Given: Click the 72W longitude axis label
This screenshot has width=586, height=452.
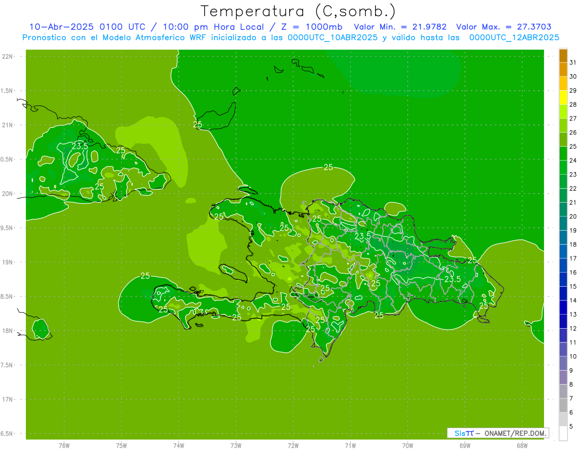Looking at the screenshot, I should pyautogui.click(x=293, y=446).
